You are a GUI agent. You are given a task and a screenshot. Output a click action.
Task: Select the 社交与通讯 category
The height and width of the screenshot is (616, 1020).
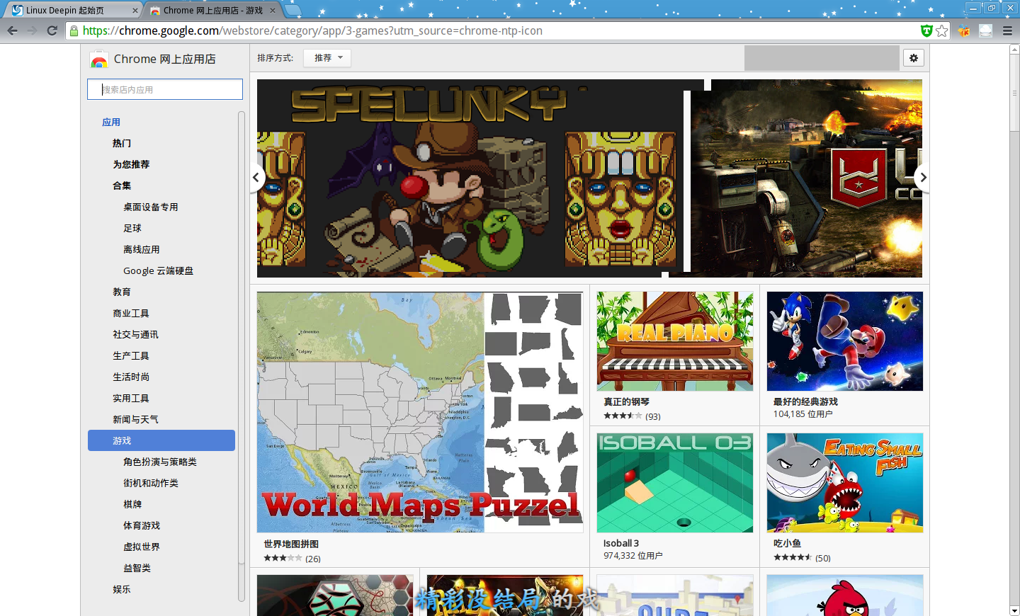coord(135,334)
